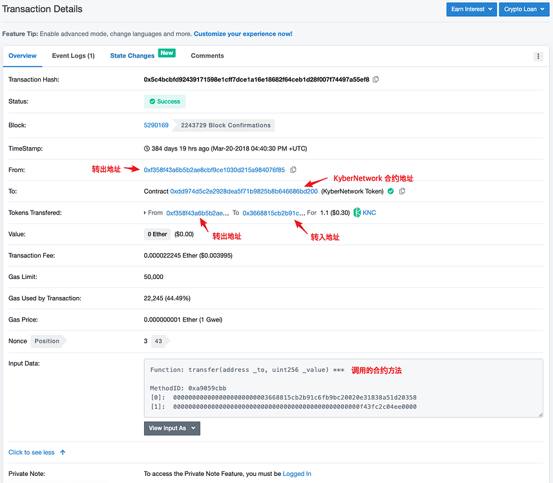Click the green verified contract checkmark
Viewport: 553px width, 483px height.
click(x=390, y=191)
